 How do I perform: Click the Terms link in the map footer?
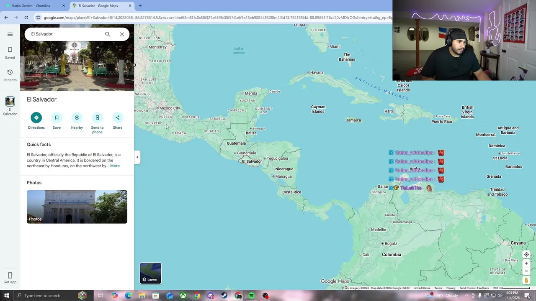[438, 288]
